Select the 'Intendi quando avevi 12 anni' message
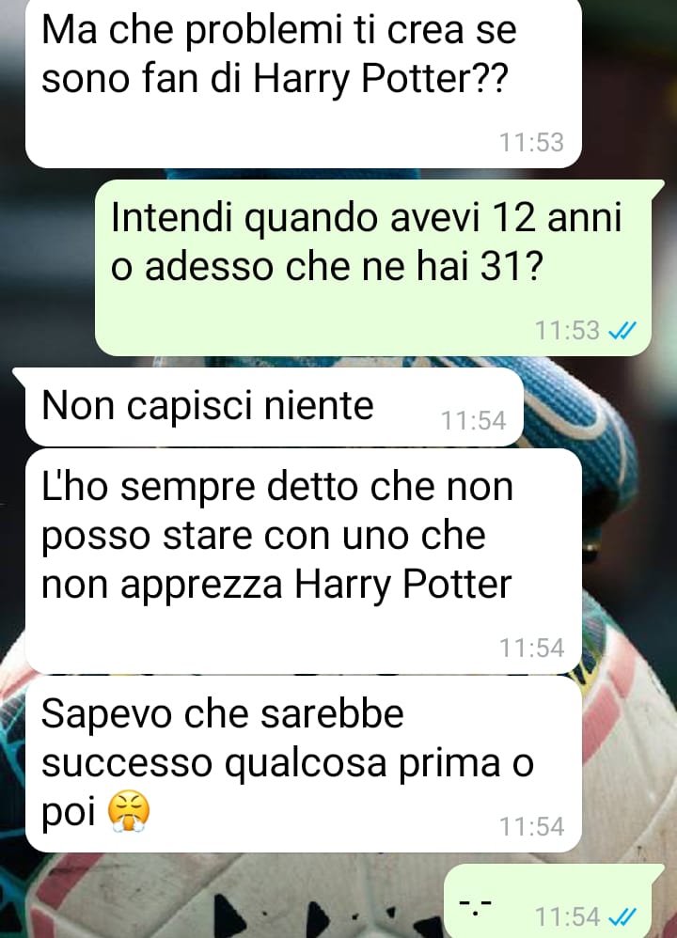The width and height of the screenshot is (677, 938). click(x=373, y=268)
